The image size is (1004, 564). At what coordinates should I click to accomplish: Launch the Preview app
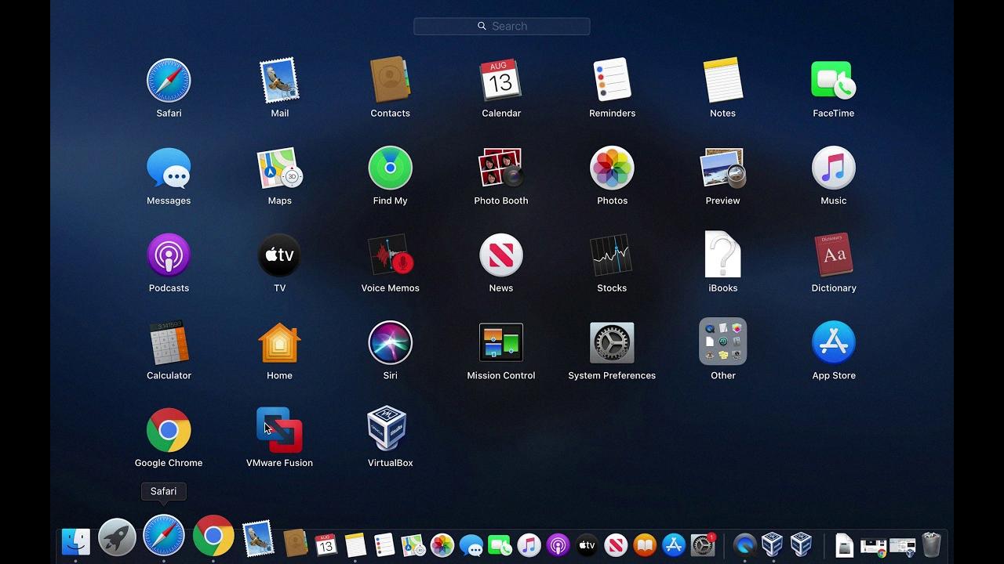pos(722,168)
